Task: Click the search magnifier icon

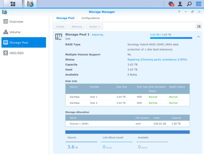Action: pyautogui.click(x=189, y=4)
